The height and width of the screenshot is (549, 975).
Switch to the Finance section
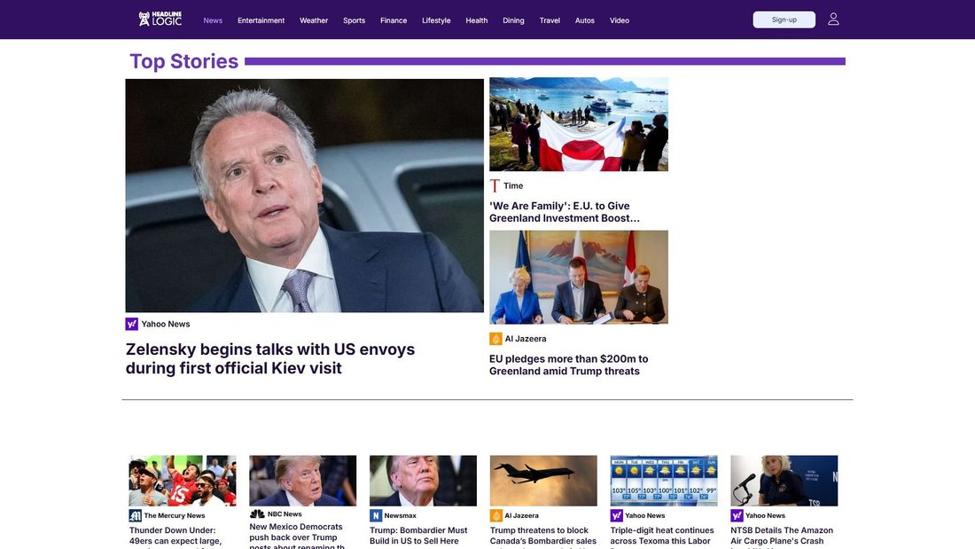[x=394, y=20]
